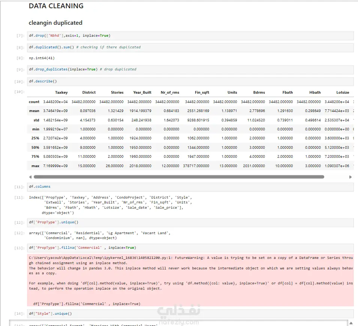Click the Units column header
The width and height of the screenshot is (358, 326).
coord(232,93)
